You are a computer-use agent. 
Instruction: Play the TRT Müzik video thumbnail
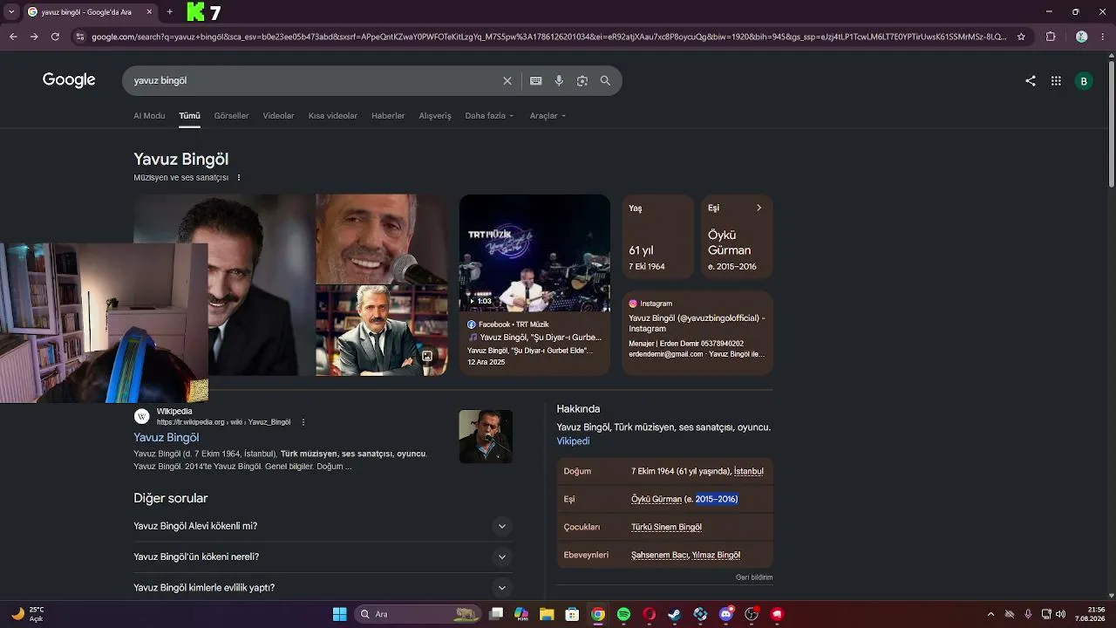tap(534, 253)
